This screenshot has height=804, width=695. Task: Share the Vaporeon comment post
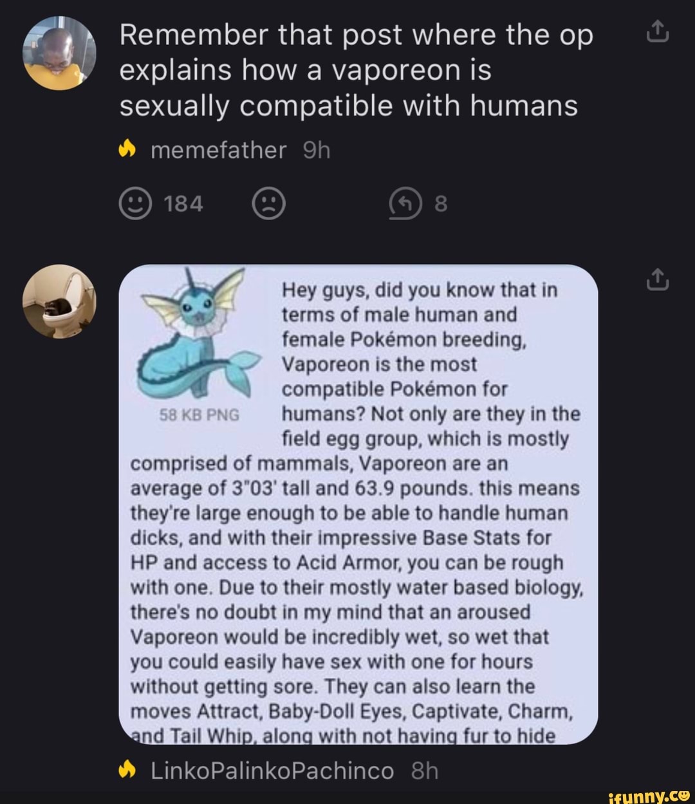click(x=657, y=281)
